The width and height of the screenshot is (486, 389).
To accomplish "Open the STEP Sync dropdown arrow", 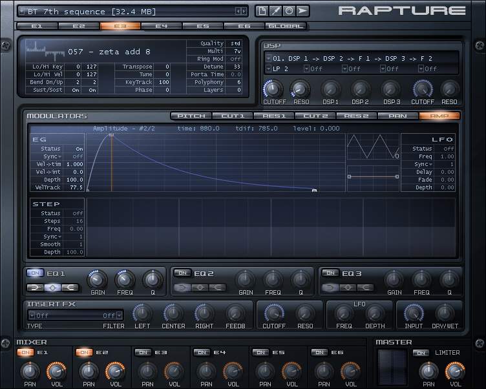I will [59, 237].
